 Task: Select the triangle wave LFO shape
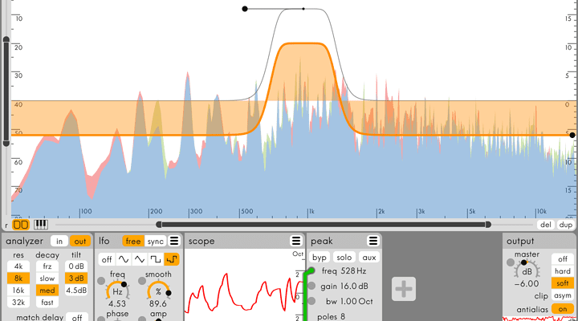(141, 259)
